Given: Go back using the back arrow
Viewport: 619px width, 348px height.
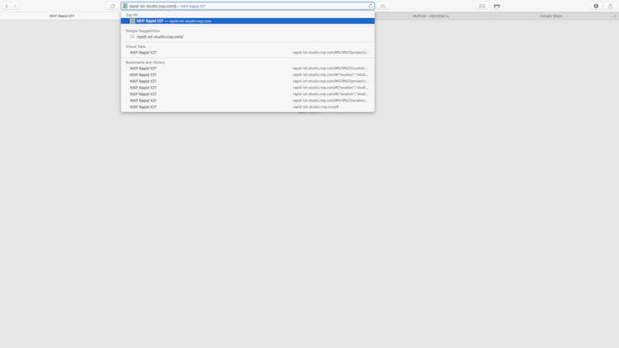Looking at the screenshot, I should point(7,6).
